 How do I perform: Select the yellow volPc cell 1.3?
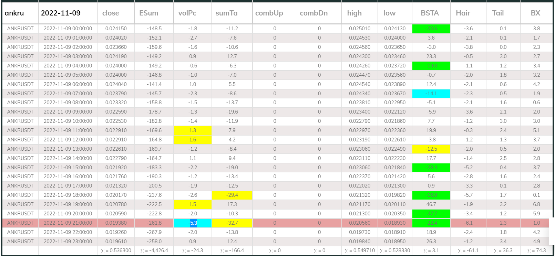(x=193, y=130)
